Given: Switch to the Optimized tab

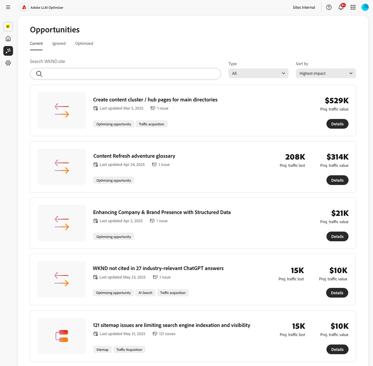Looking at the screenshot, I should pos(84,44).
